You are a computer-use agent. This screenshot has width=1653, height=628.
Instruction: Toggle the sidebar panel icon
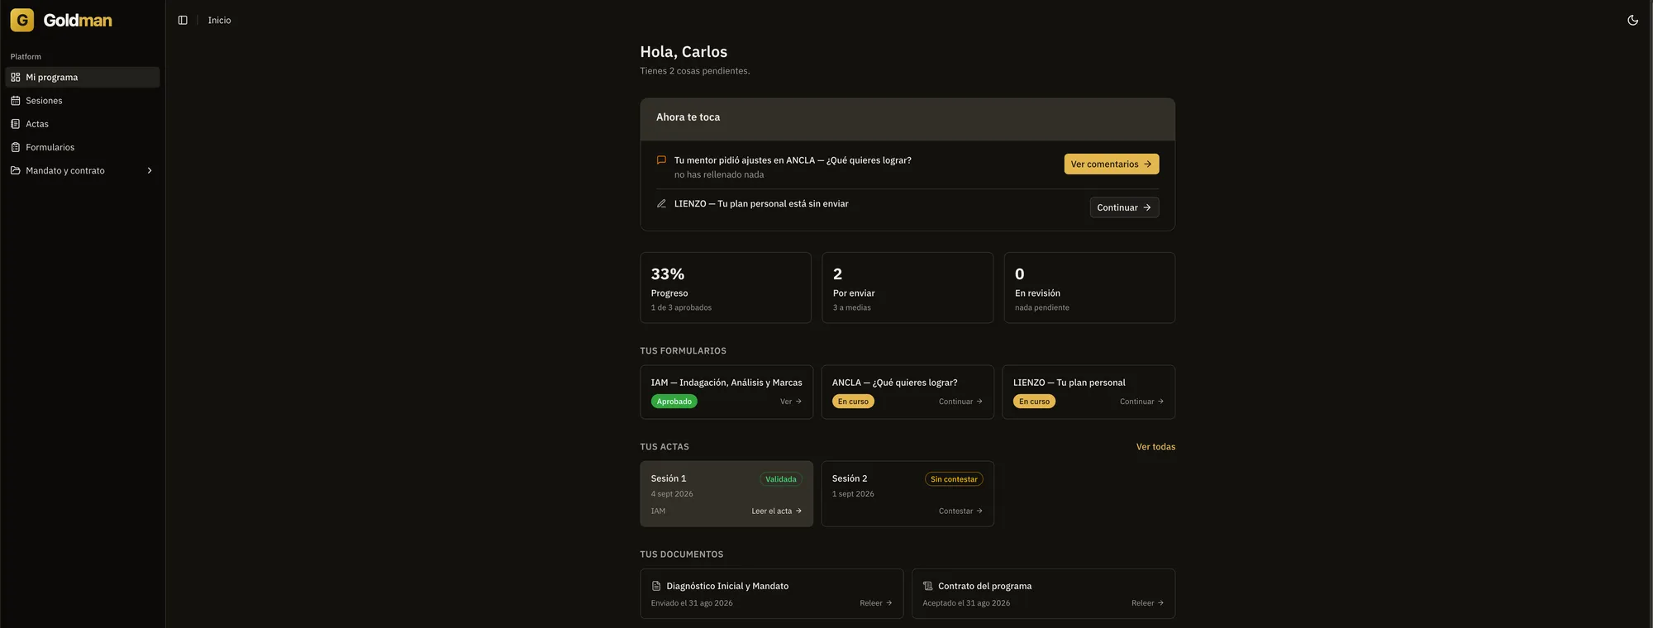coord(183,20)
